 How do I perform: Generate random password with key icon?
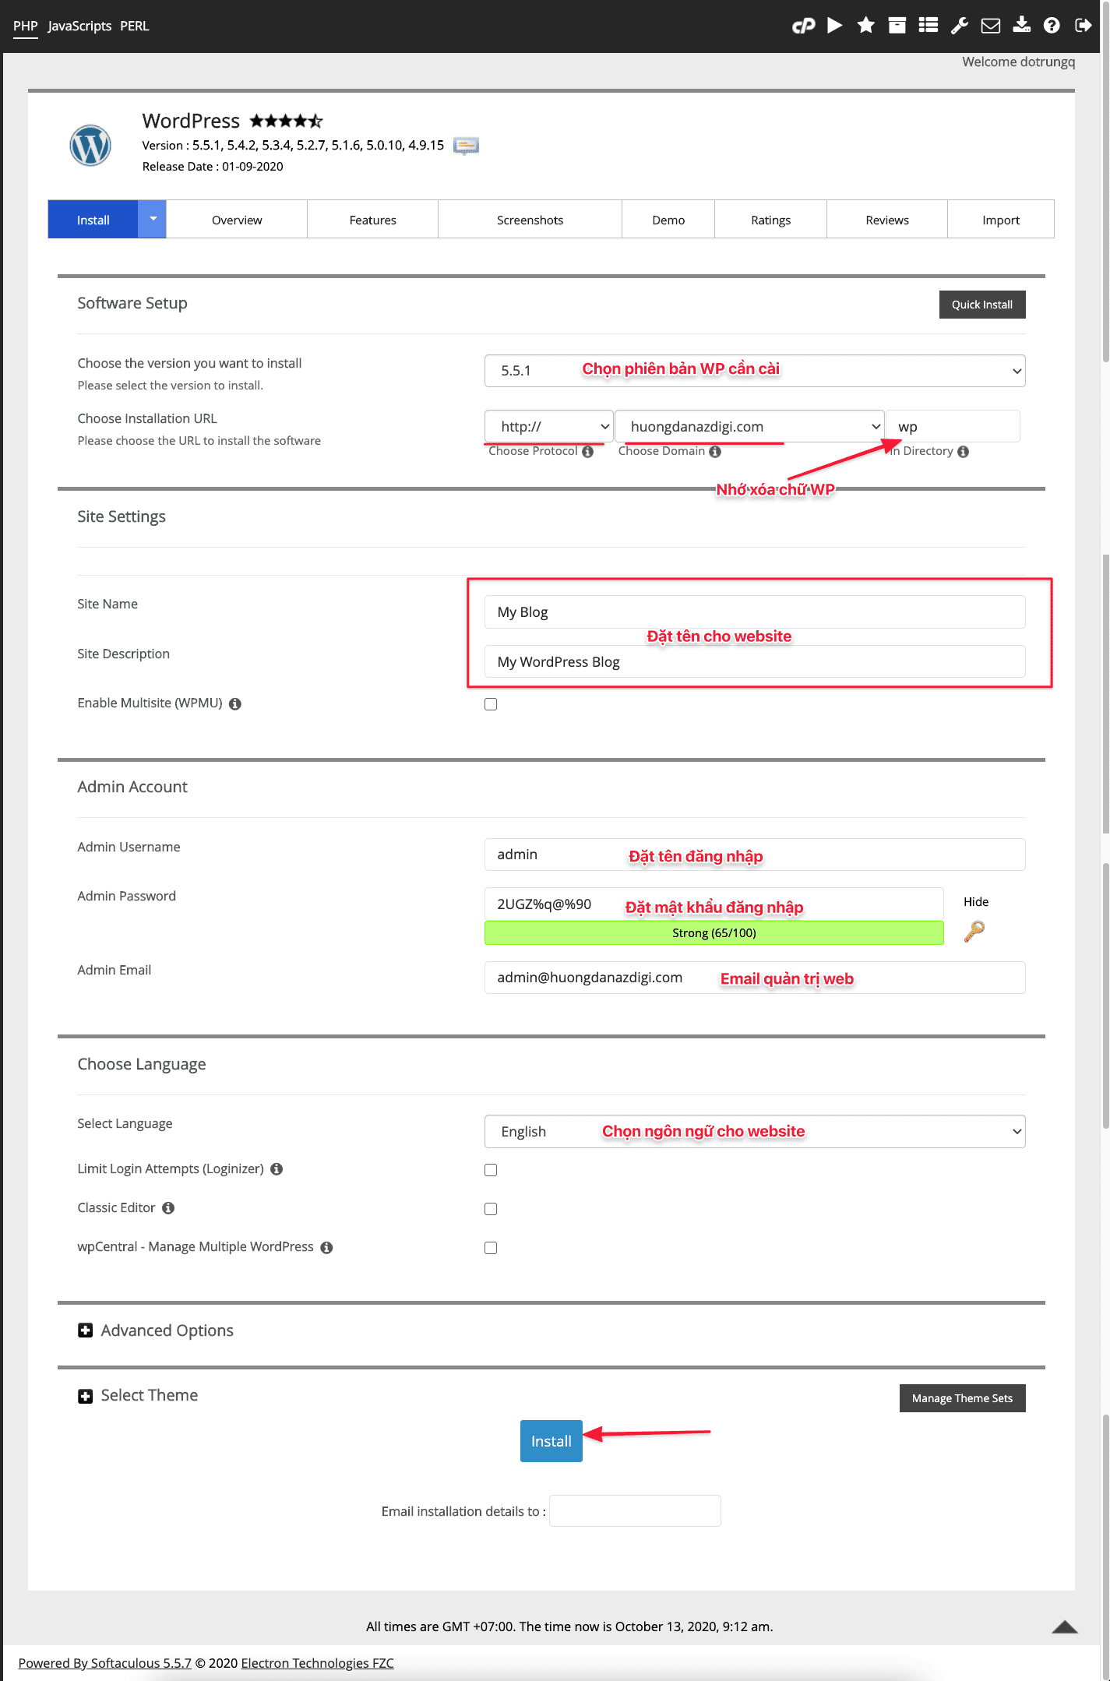coord(974,931)
